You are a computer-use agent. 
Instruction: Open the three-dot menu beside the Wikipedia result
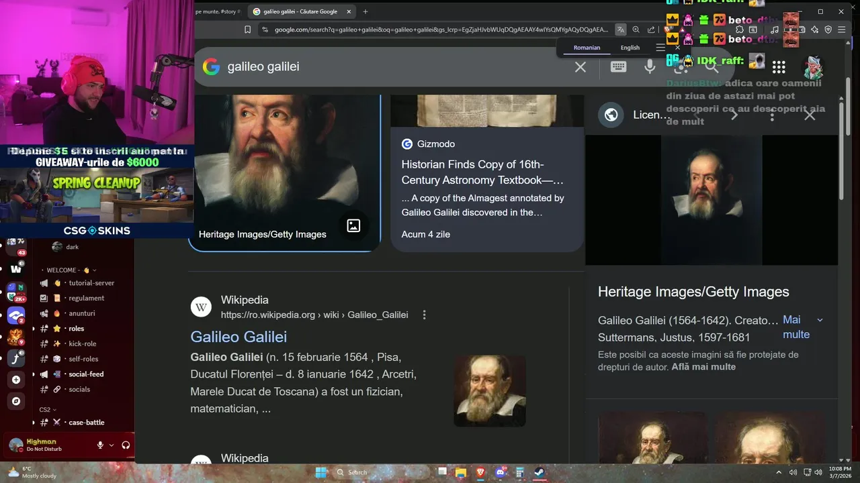coord(424,315)
